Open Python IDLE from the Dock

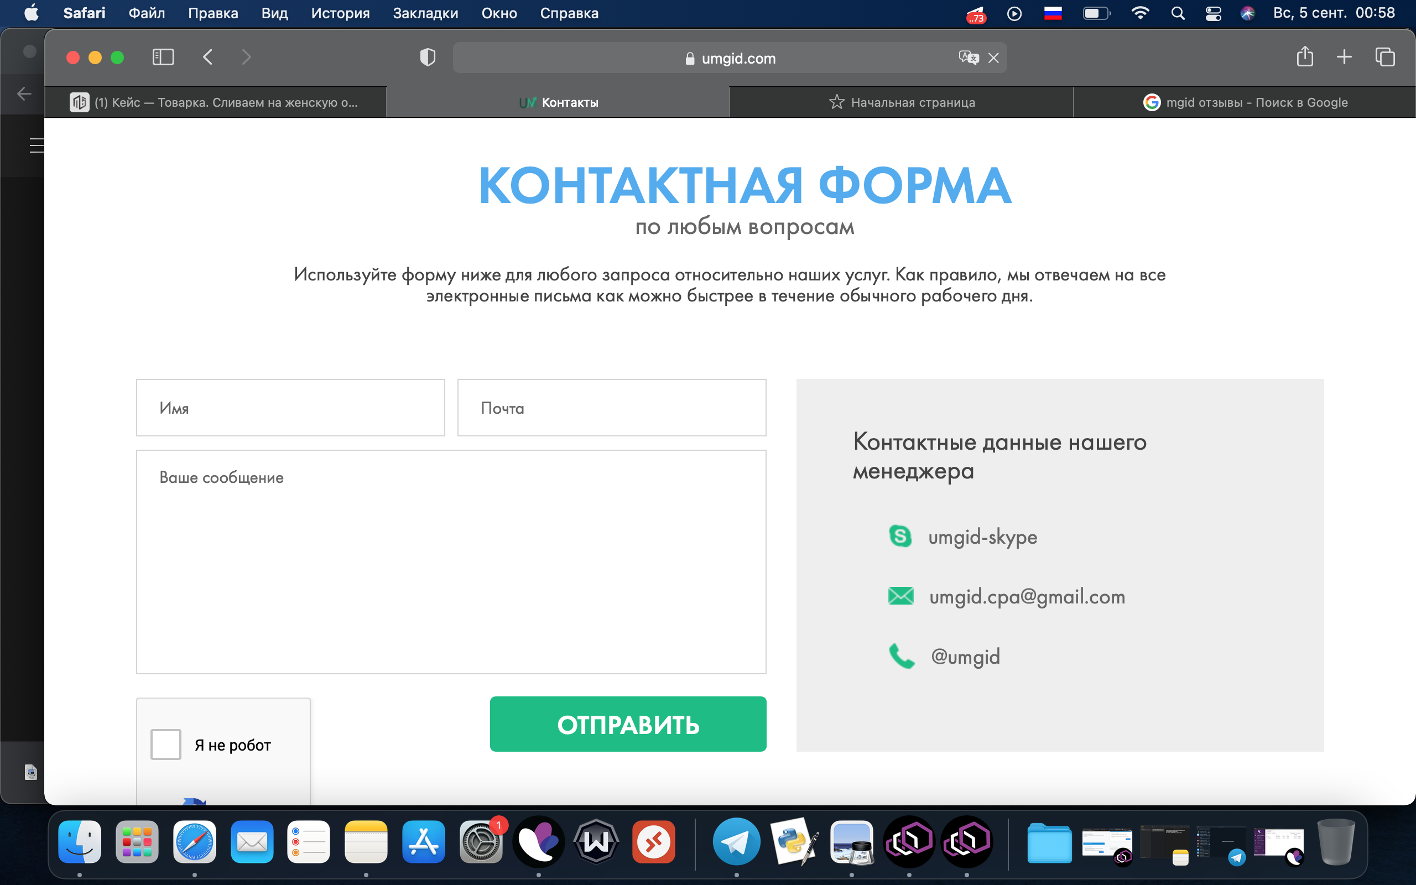(x=794, y=842)
